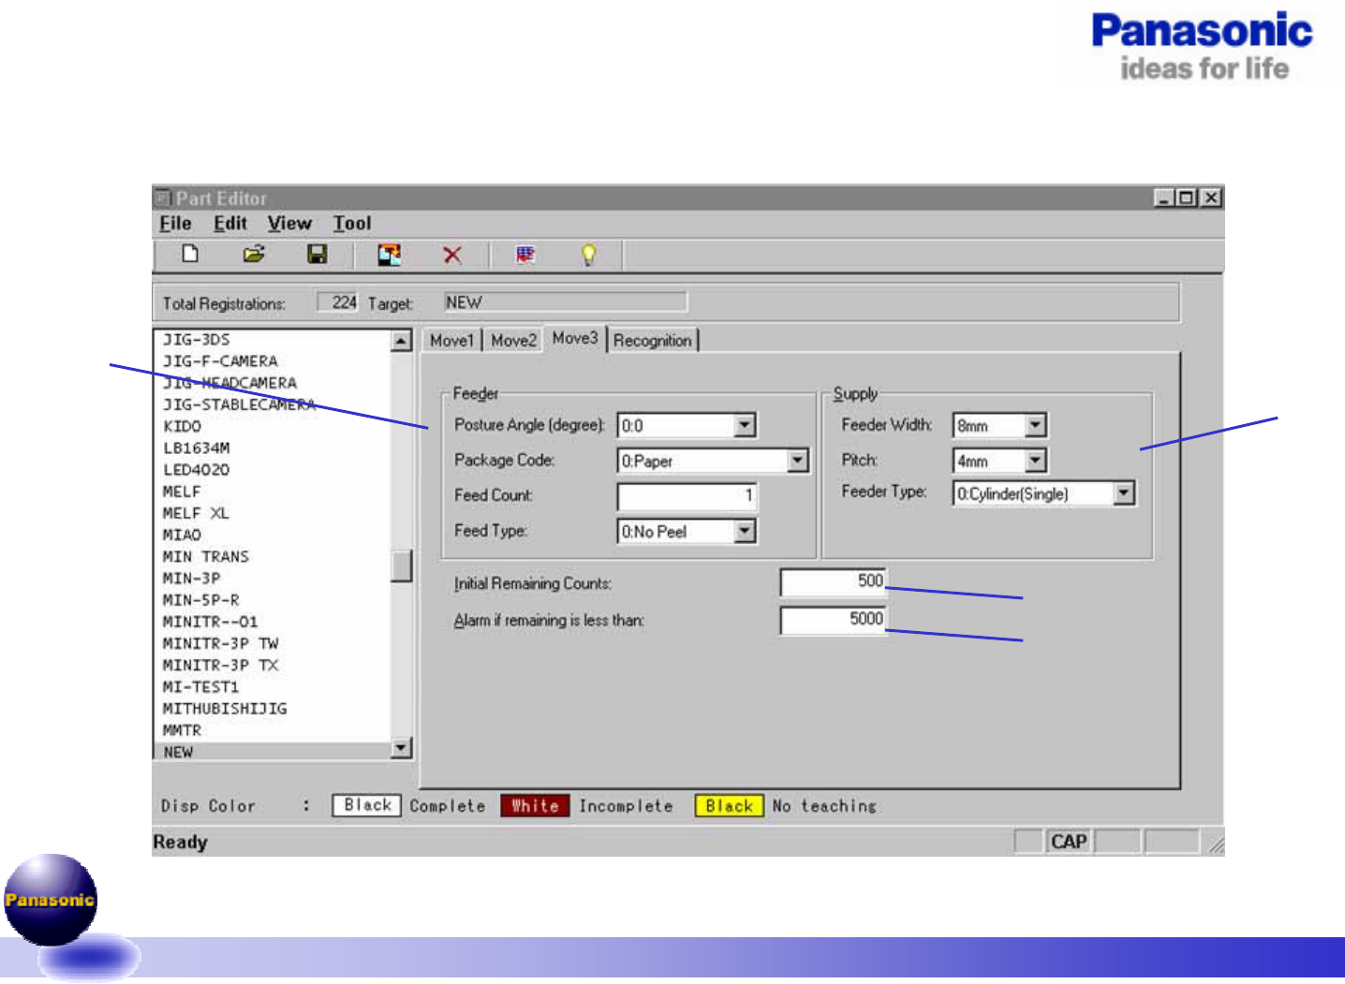The width and height of the screenshot is (1345, 984).
Task: Click the part list scroll down arrow
Action: (x=402, y=747)
